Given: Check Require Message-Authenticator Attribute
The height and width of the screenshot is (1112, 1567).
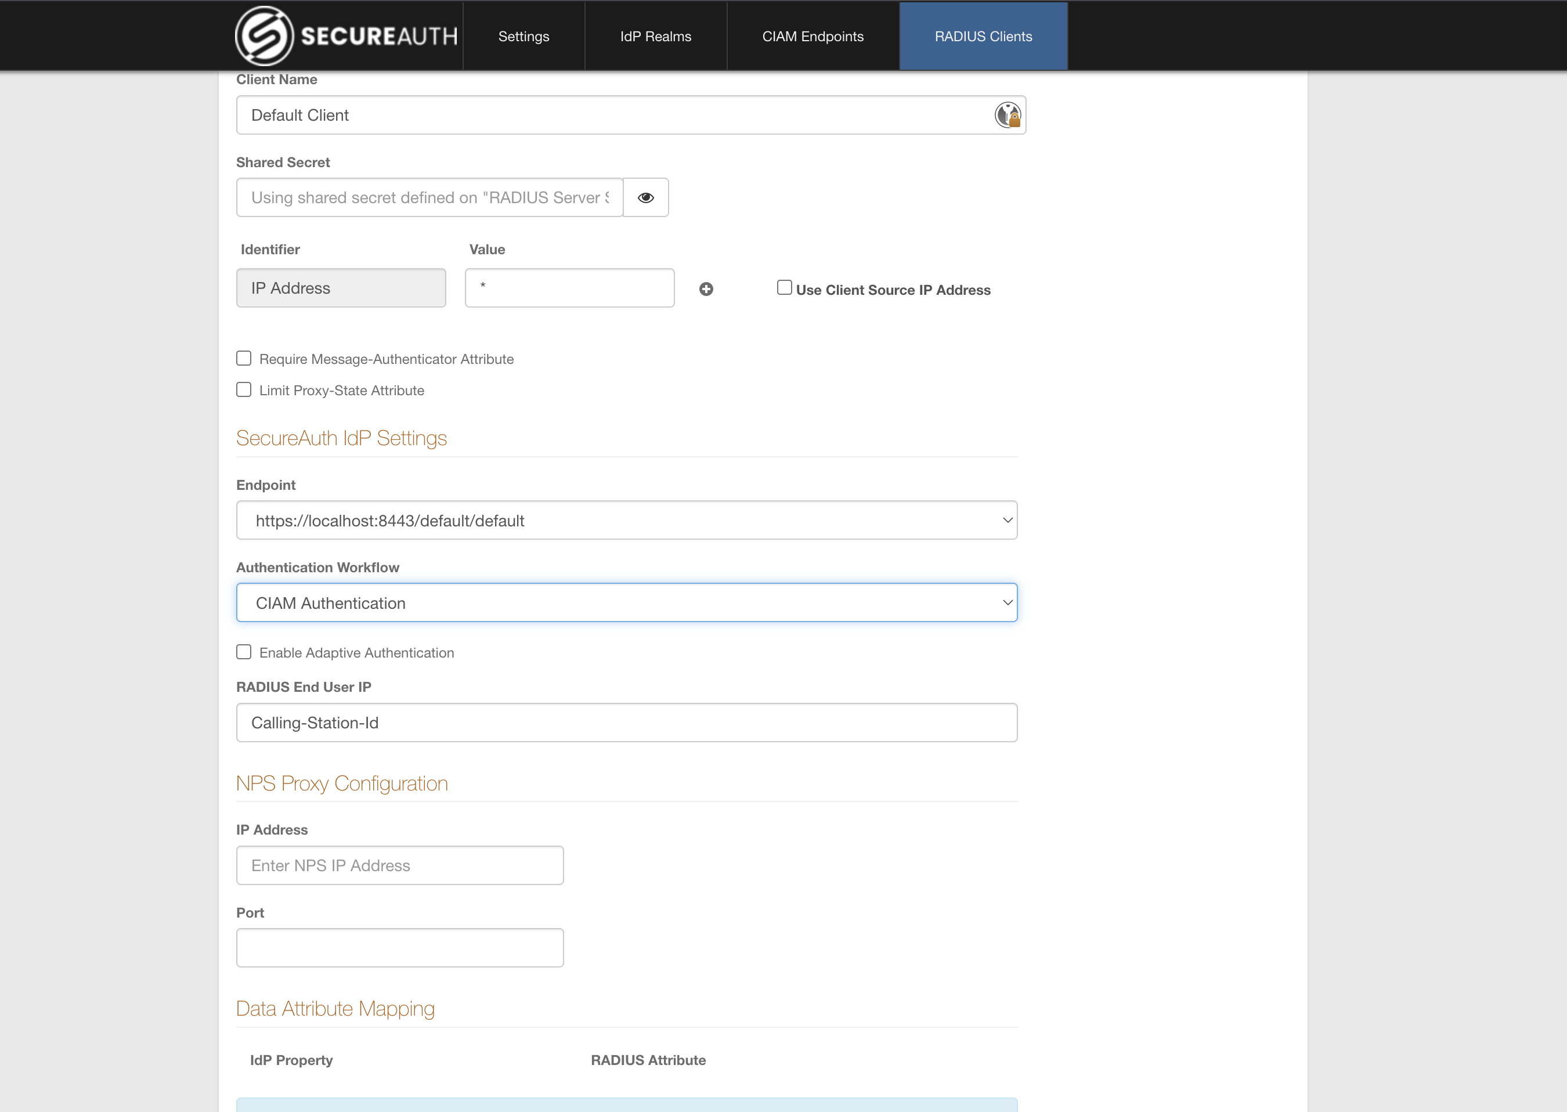Looking at the screenshot, I should click(x=244, y=358).
